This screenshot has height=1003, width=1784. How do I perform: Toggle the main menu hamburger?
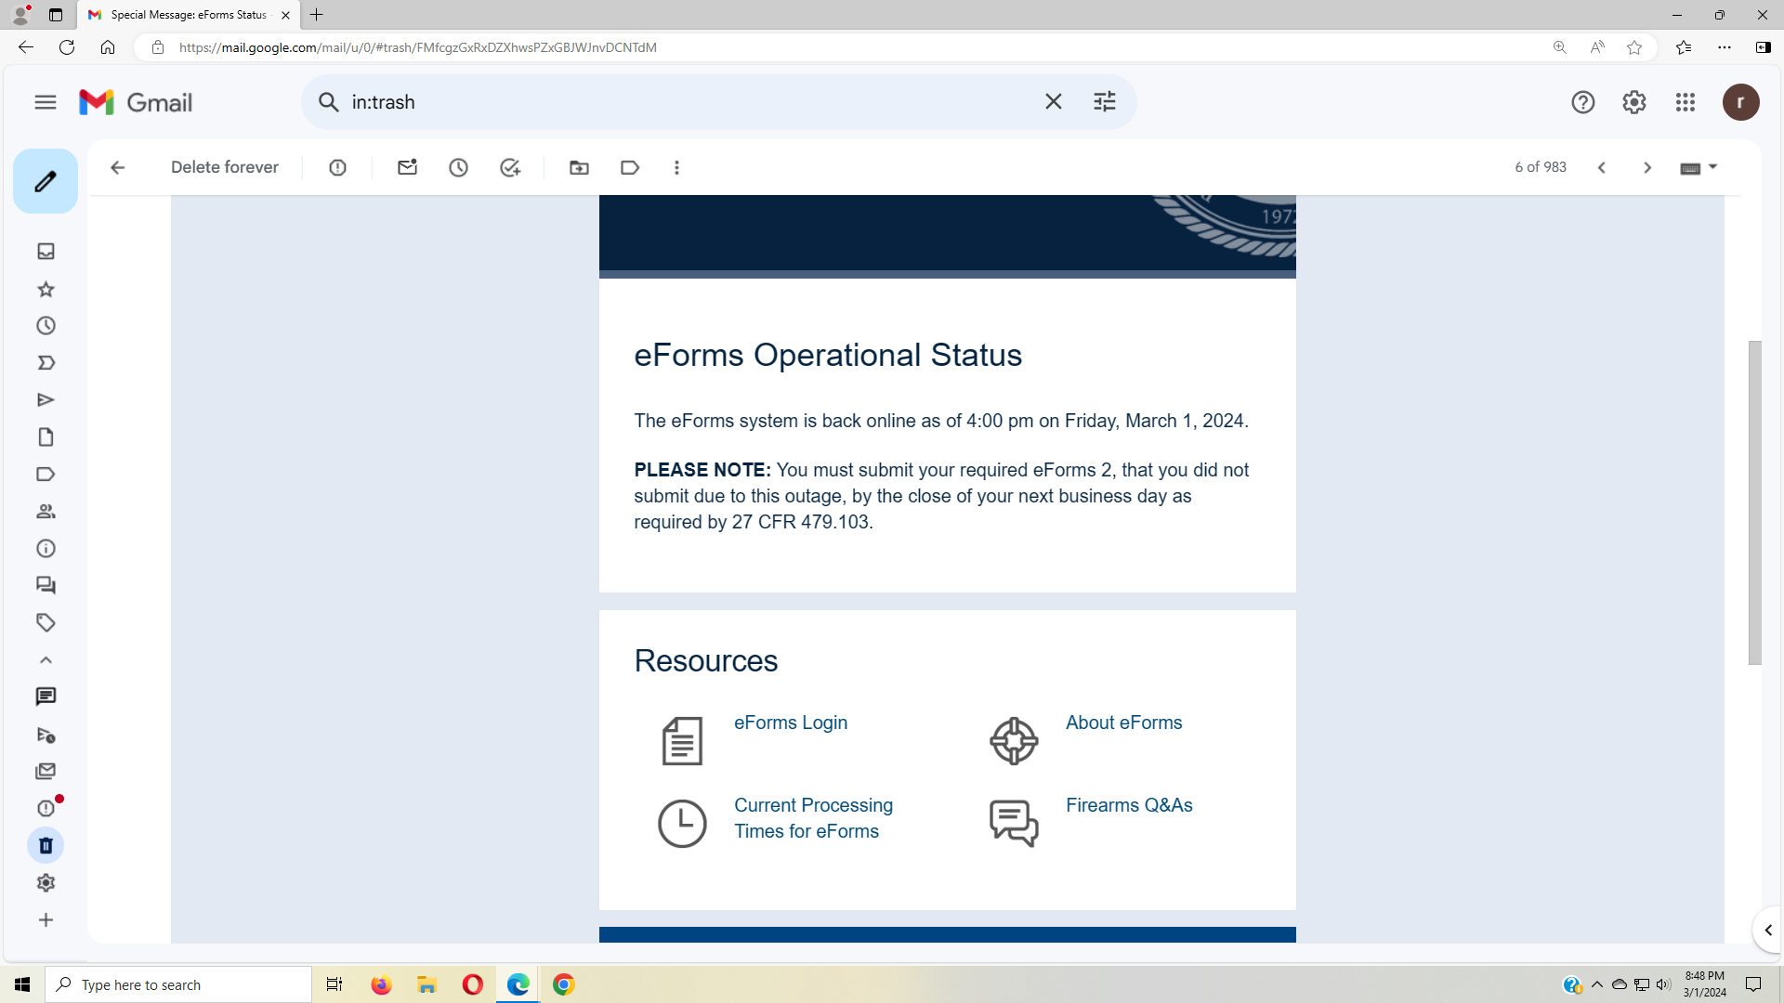click(46, 102)
